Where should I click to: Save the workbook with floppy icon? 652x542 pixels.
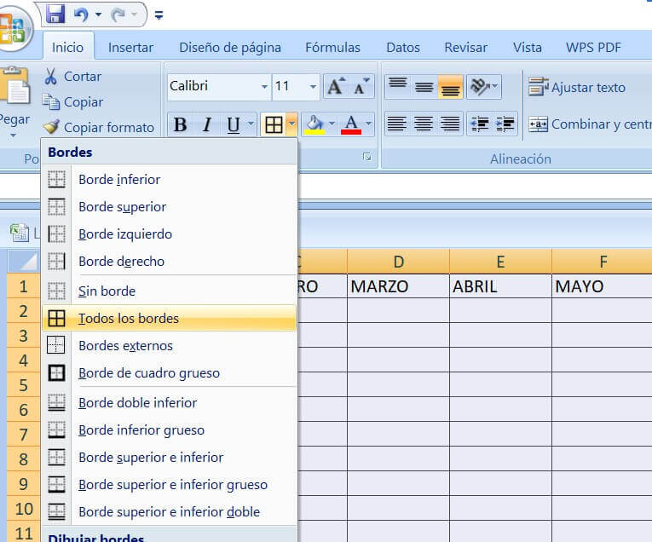point(55,14)
